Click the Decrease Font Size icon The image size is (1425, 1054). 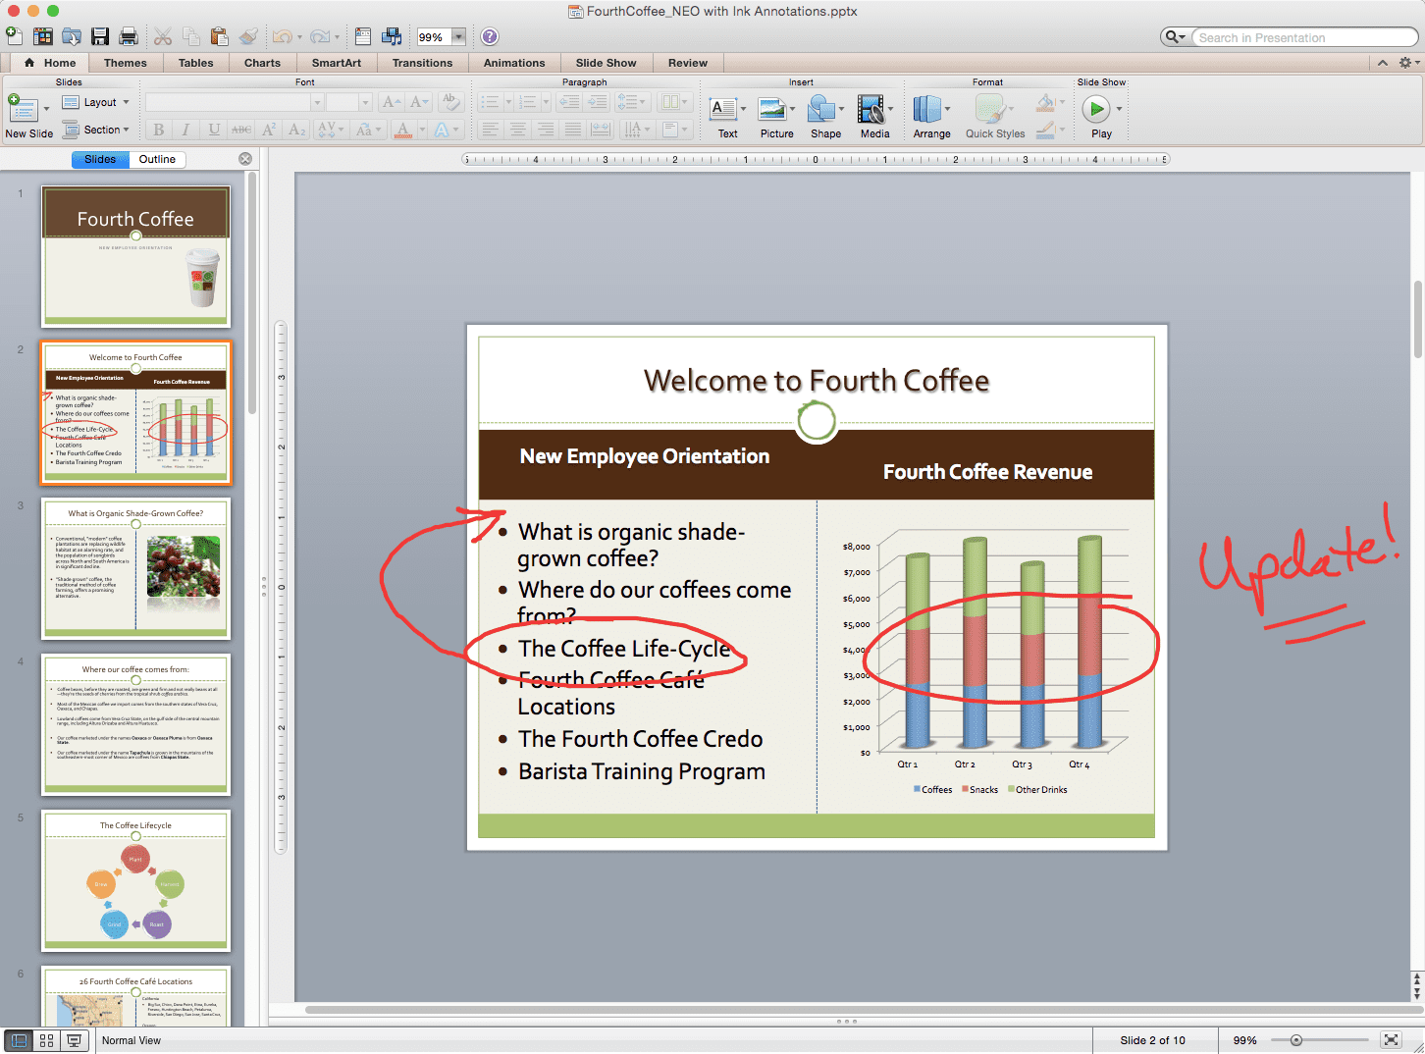click(x=418, y=101)
